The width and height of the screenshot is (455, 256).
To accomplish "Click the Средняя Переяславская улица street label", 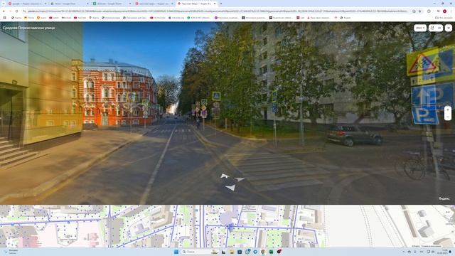I will pyautogui.click(x=28, y=28).
